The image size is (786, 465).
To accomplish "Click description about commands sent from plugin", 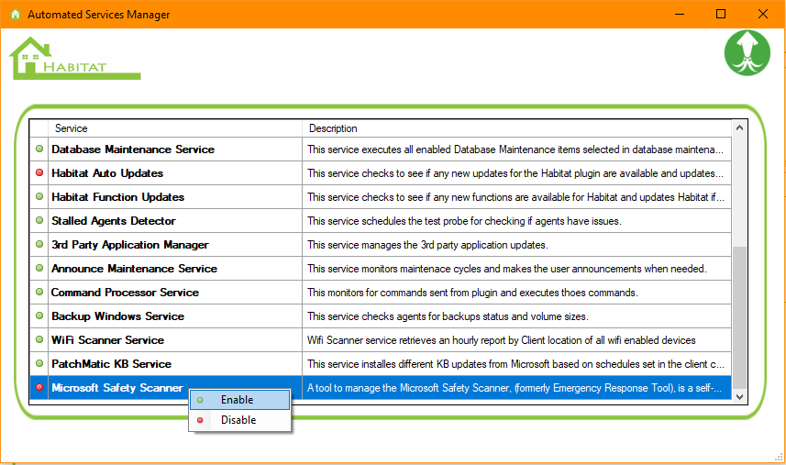I will 472,293.
